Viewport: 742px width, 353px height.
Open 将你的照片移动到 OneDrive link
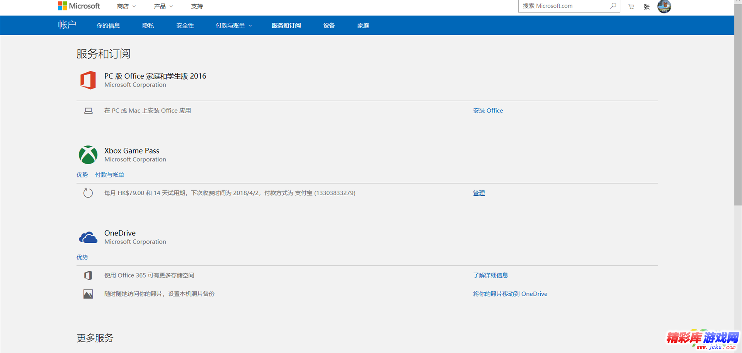coord(510,294)
